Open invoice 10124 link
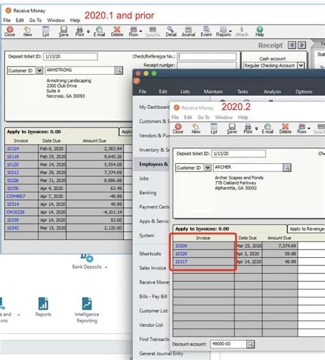 12,149
